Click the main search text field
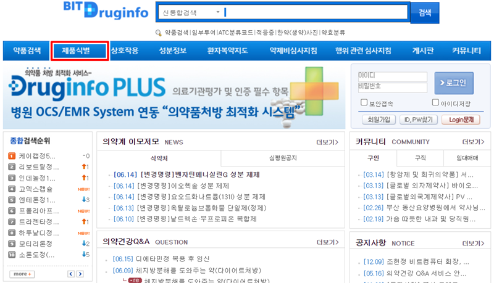 (x=315, y=12)
